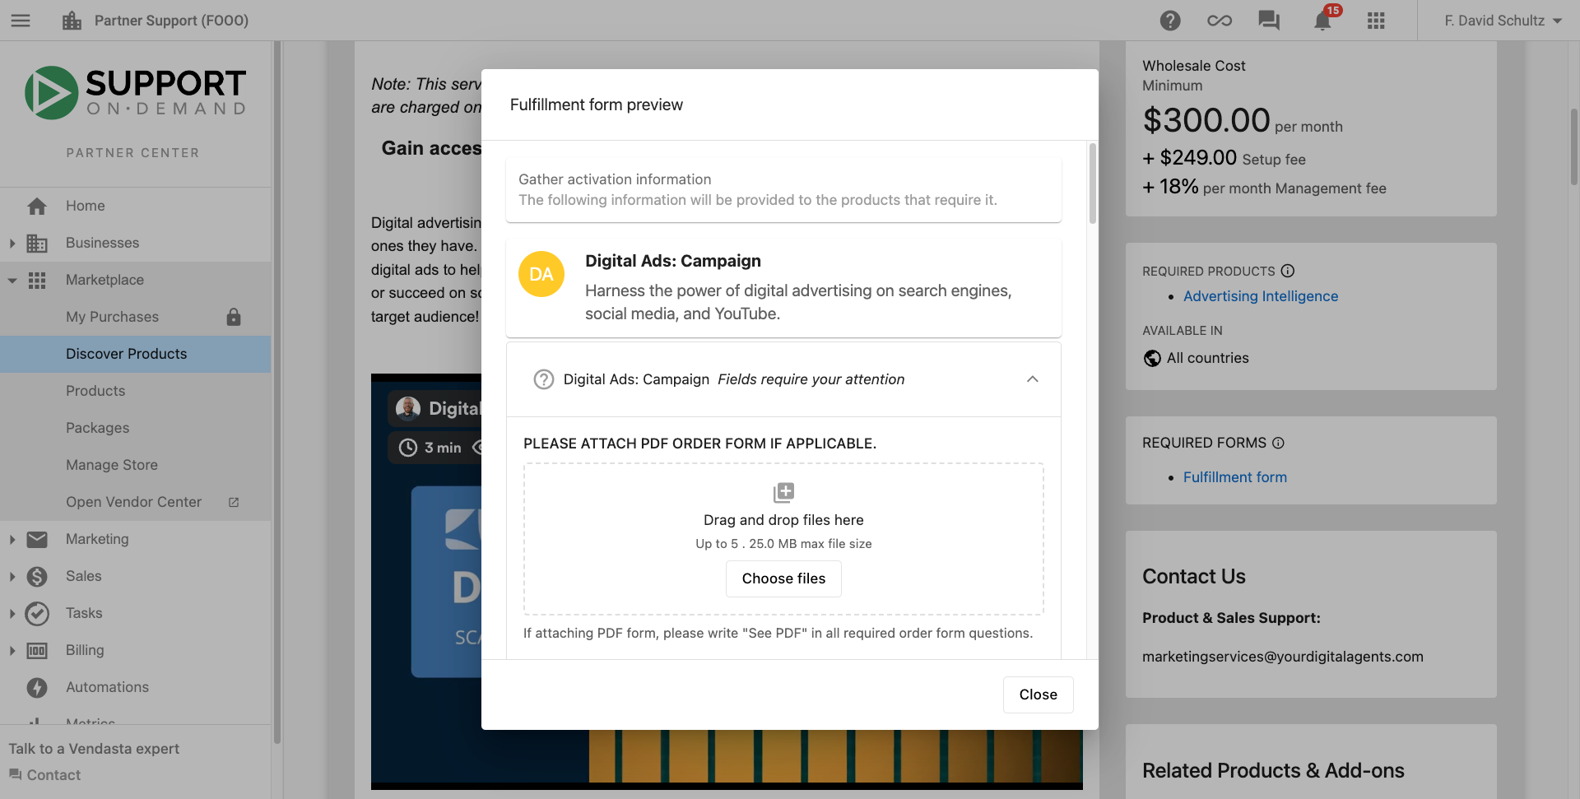Click the Required Products info icon

tap(1288, 271)
